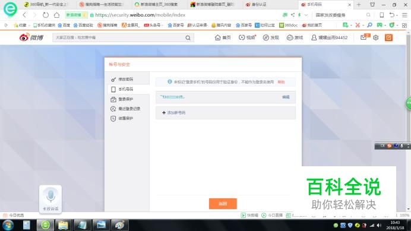Click the info icon in the notice bar

(x=170, y=82)
